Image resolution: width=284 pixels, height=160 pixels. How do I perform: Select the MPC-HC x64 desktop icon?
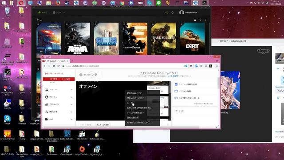point(82,135)
